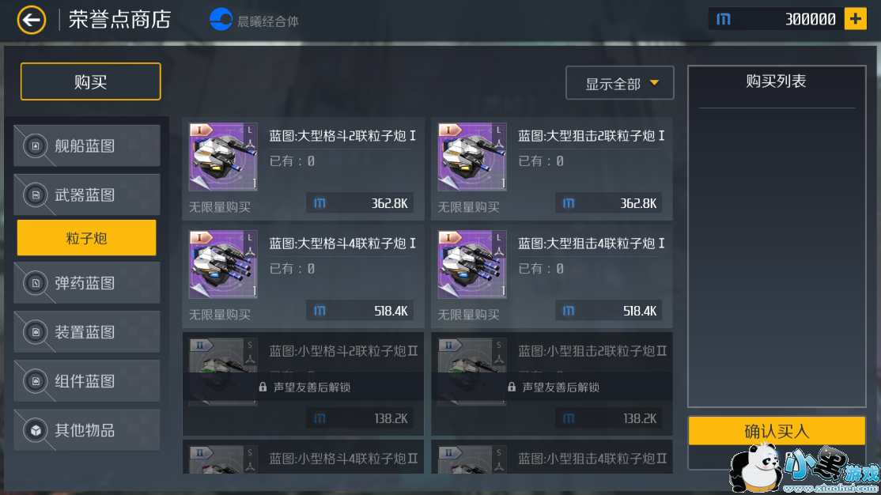This screenshot has height=495, width=881.
Task: Expand the 显示全部 filter dropdown
Action: point(620,83)
